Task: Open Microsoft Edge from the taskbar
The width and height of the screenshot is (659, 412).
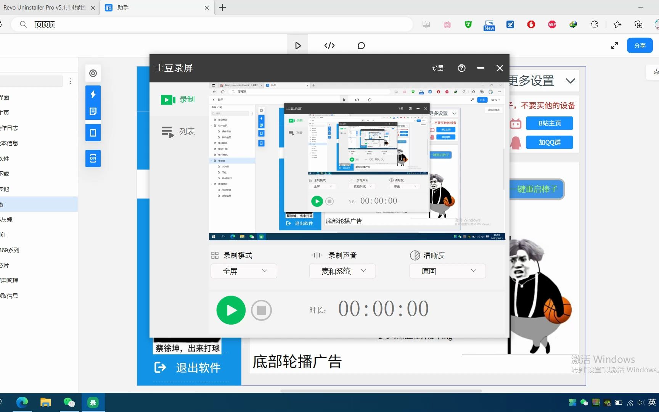Action: [x=22, y=402]
